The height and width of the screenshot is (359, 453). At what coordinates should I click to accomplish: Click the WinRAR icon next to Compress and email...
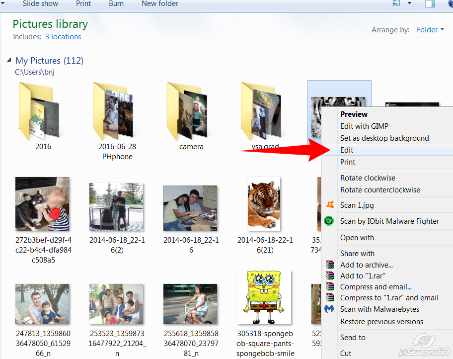pyautogui.click(x=330, y=286)
